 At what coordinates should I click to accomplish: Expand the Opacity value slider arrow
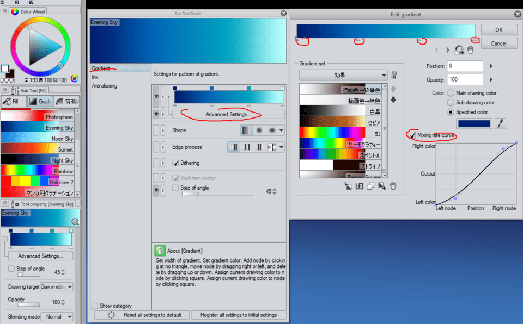coord(491,79)
